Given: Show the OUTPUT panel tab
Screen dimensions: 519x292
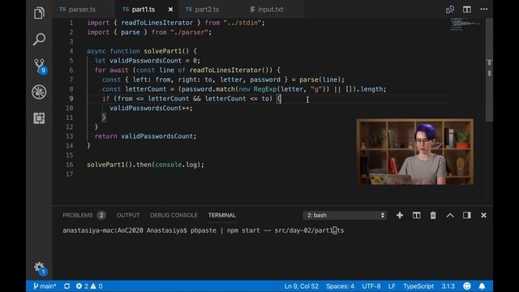Looking at the screenshot, I should click(x=128, y=215).
